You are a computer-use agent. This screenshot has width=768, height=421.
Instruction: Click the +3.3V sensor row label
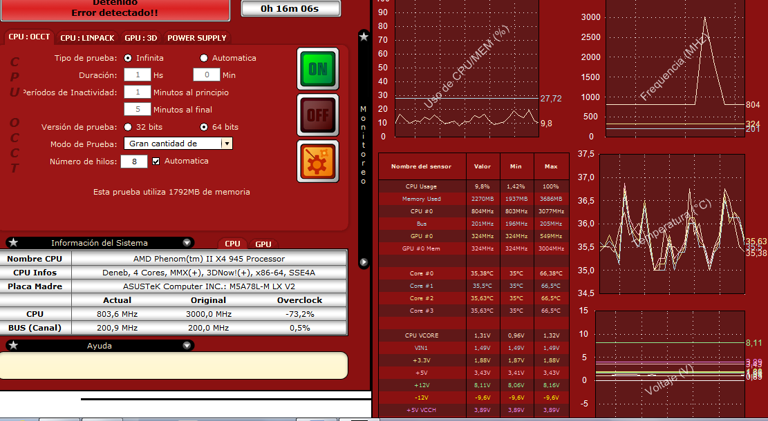click(421, 360)
